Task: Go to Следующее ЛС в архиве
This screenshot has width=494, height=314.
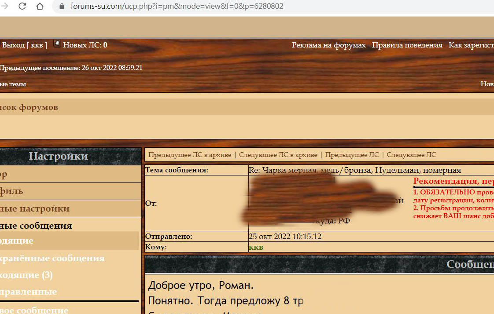Action: click(278, 155)
